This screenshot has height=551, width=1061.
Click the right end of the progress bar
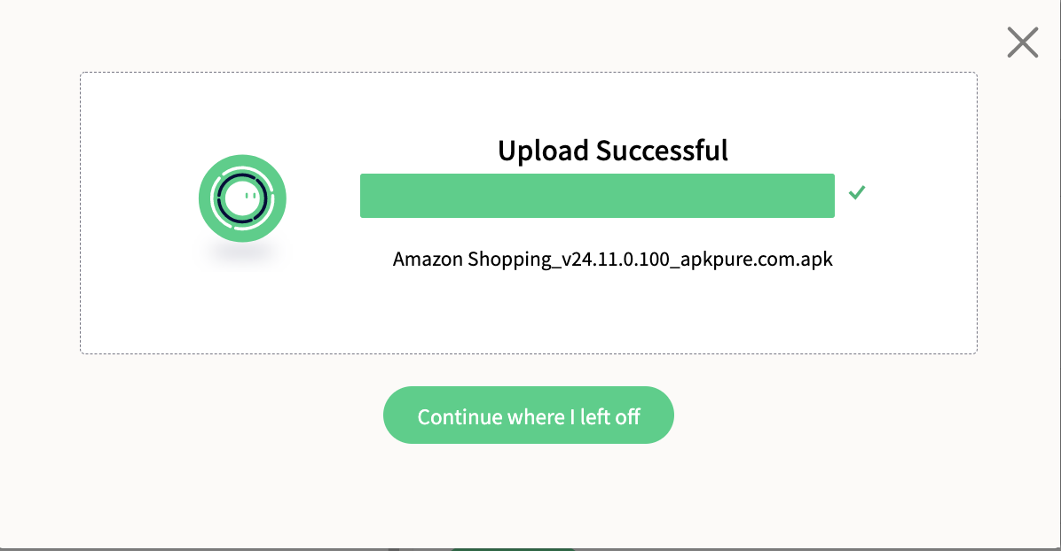826,196
